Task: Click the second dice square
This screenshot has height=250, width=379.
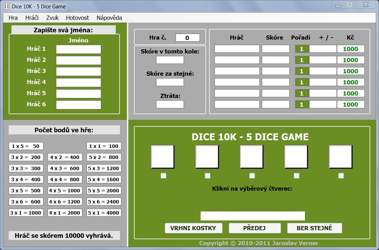Action: [x=207, y=157]
